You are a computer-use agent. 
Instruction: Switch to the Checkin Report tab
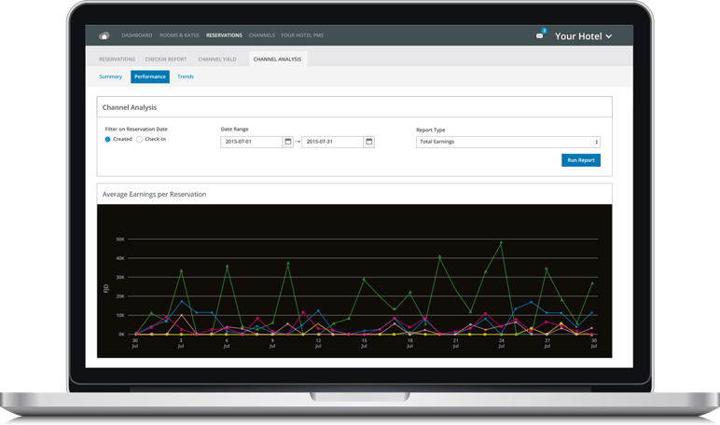pyautogui.click(x=166, y=60)
